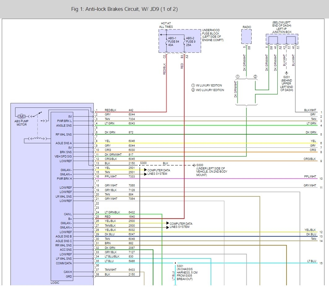The image size is (329, 289).
Task: Click the Left I/P Junction Box
Action: click(x=282, y=39)
